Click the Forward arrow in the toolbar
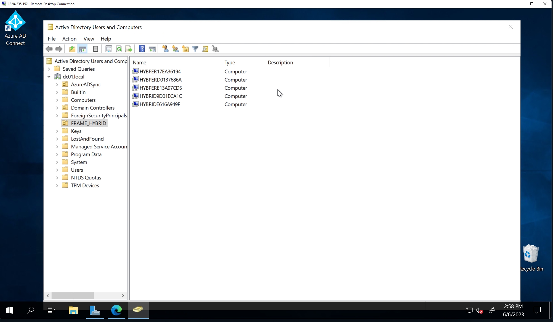This screenshot has height=322, width=553. [59, 49]
